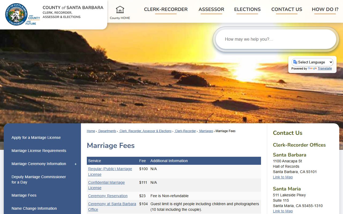Viewport: 343px width, 214px height.
Task: Open the ASSESSOR menu
Action: click(211, 9)
